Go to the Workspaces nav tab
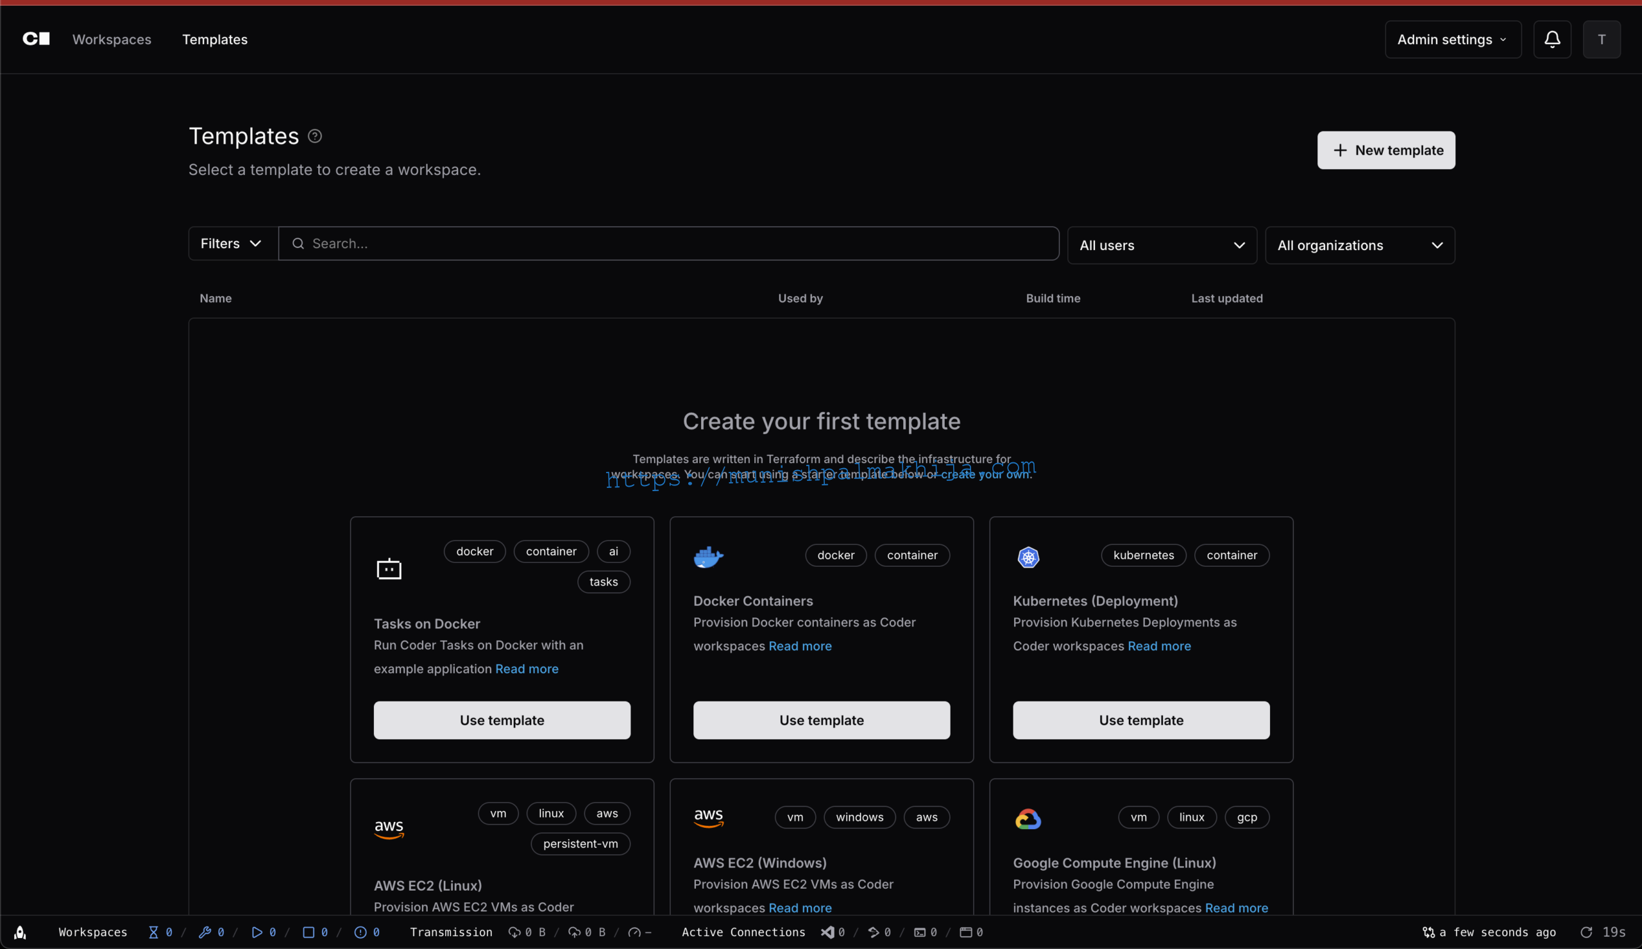The height and width of the screenshot is (949, 1642). click(x=112, y=39)
